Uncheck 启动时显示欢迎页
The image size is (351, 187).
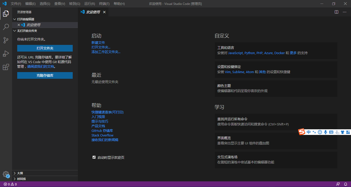coord(94,157)
